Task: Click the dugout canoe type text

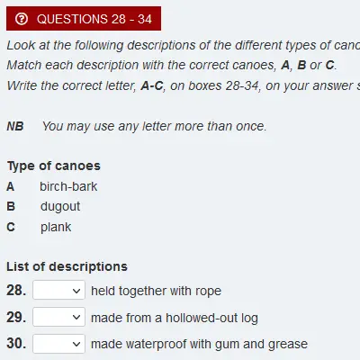Action: (60, 206)
